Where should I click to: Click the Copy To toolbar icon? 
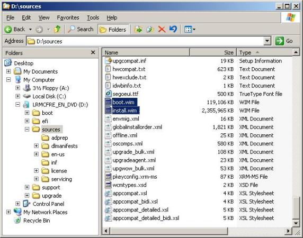pyautogui.click(x=150, y=30)
